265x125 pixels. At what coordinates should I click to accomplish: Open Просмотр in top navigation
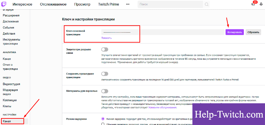[x=82, y=4]
